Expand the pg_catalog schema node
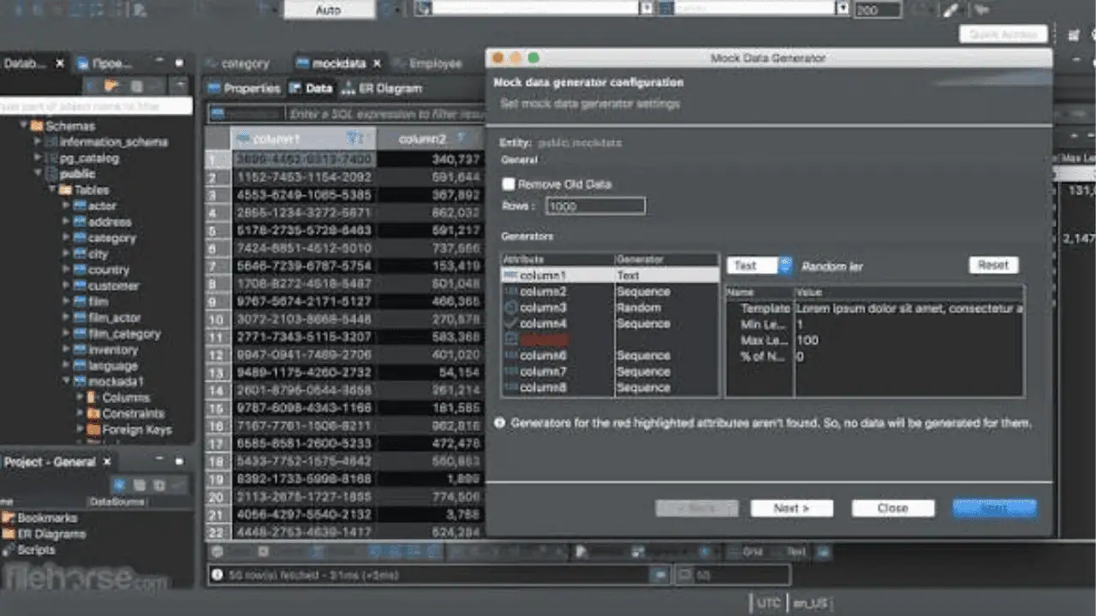 pos(38,158)
